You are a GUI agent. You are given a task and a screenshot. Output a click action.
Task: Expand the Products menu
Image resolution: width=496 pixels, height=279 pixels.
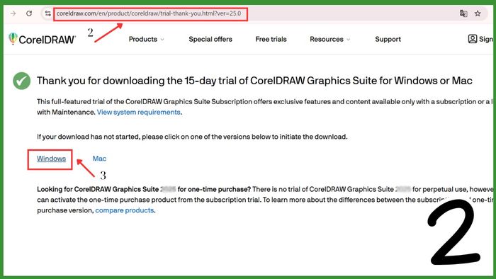(x=146, y=39)
